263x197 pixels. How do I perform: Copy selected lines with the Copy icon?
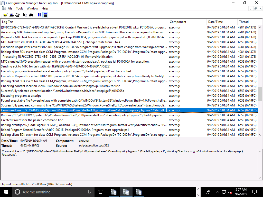pos(25,15)
